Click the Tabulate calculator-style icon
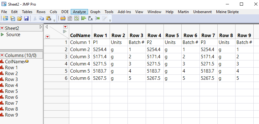This screenshot has width=259, height=124. 70,18
